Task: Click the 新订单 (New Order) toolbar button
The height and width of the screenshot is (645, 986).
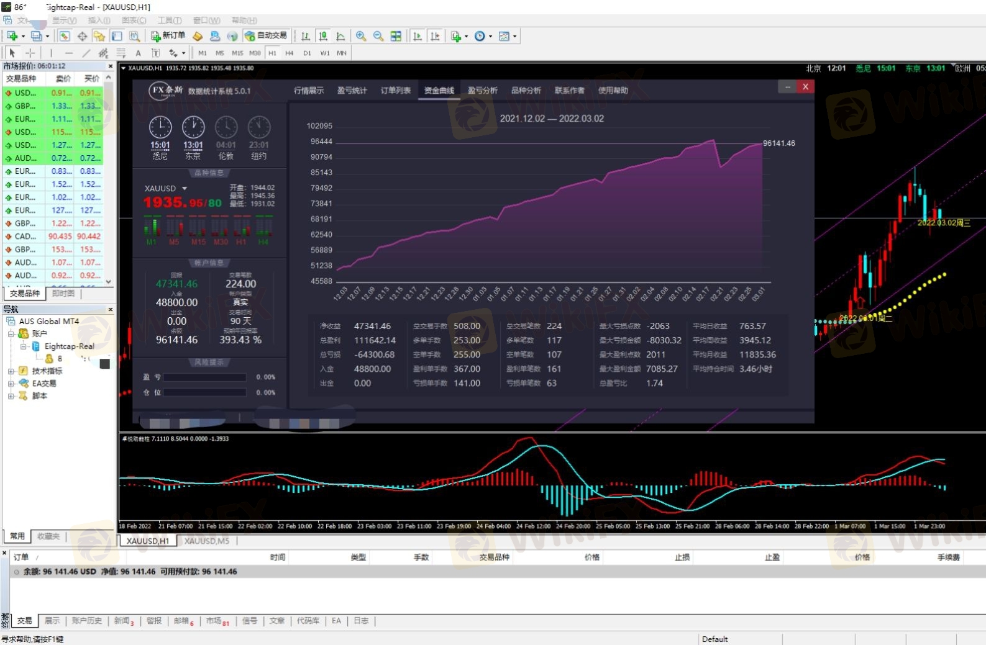Action: [168, 36]
